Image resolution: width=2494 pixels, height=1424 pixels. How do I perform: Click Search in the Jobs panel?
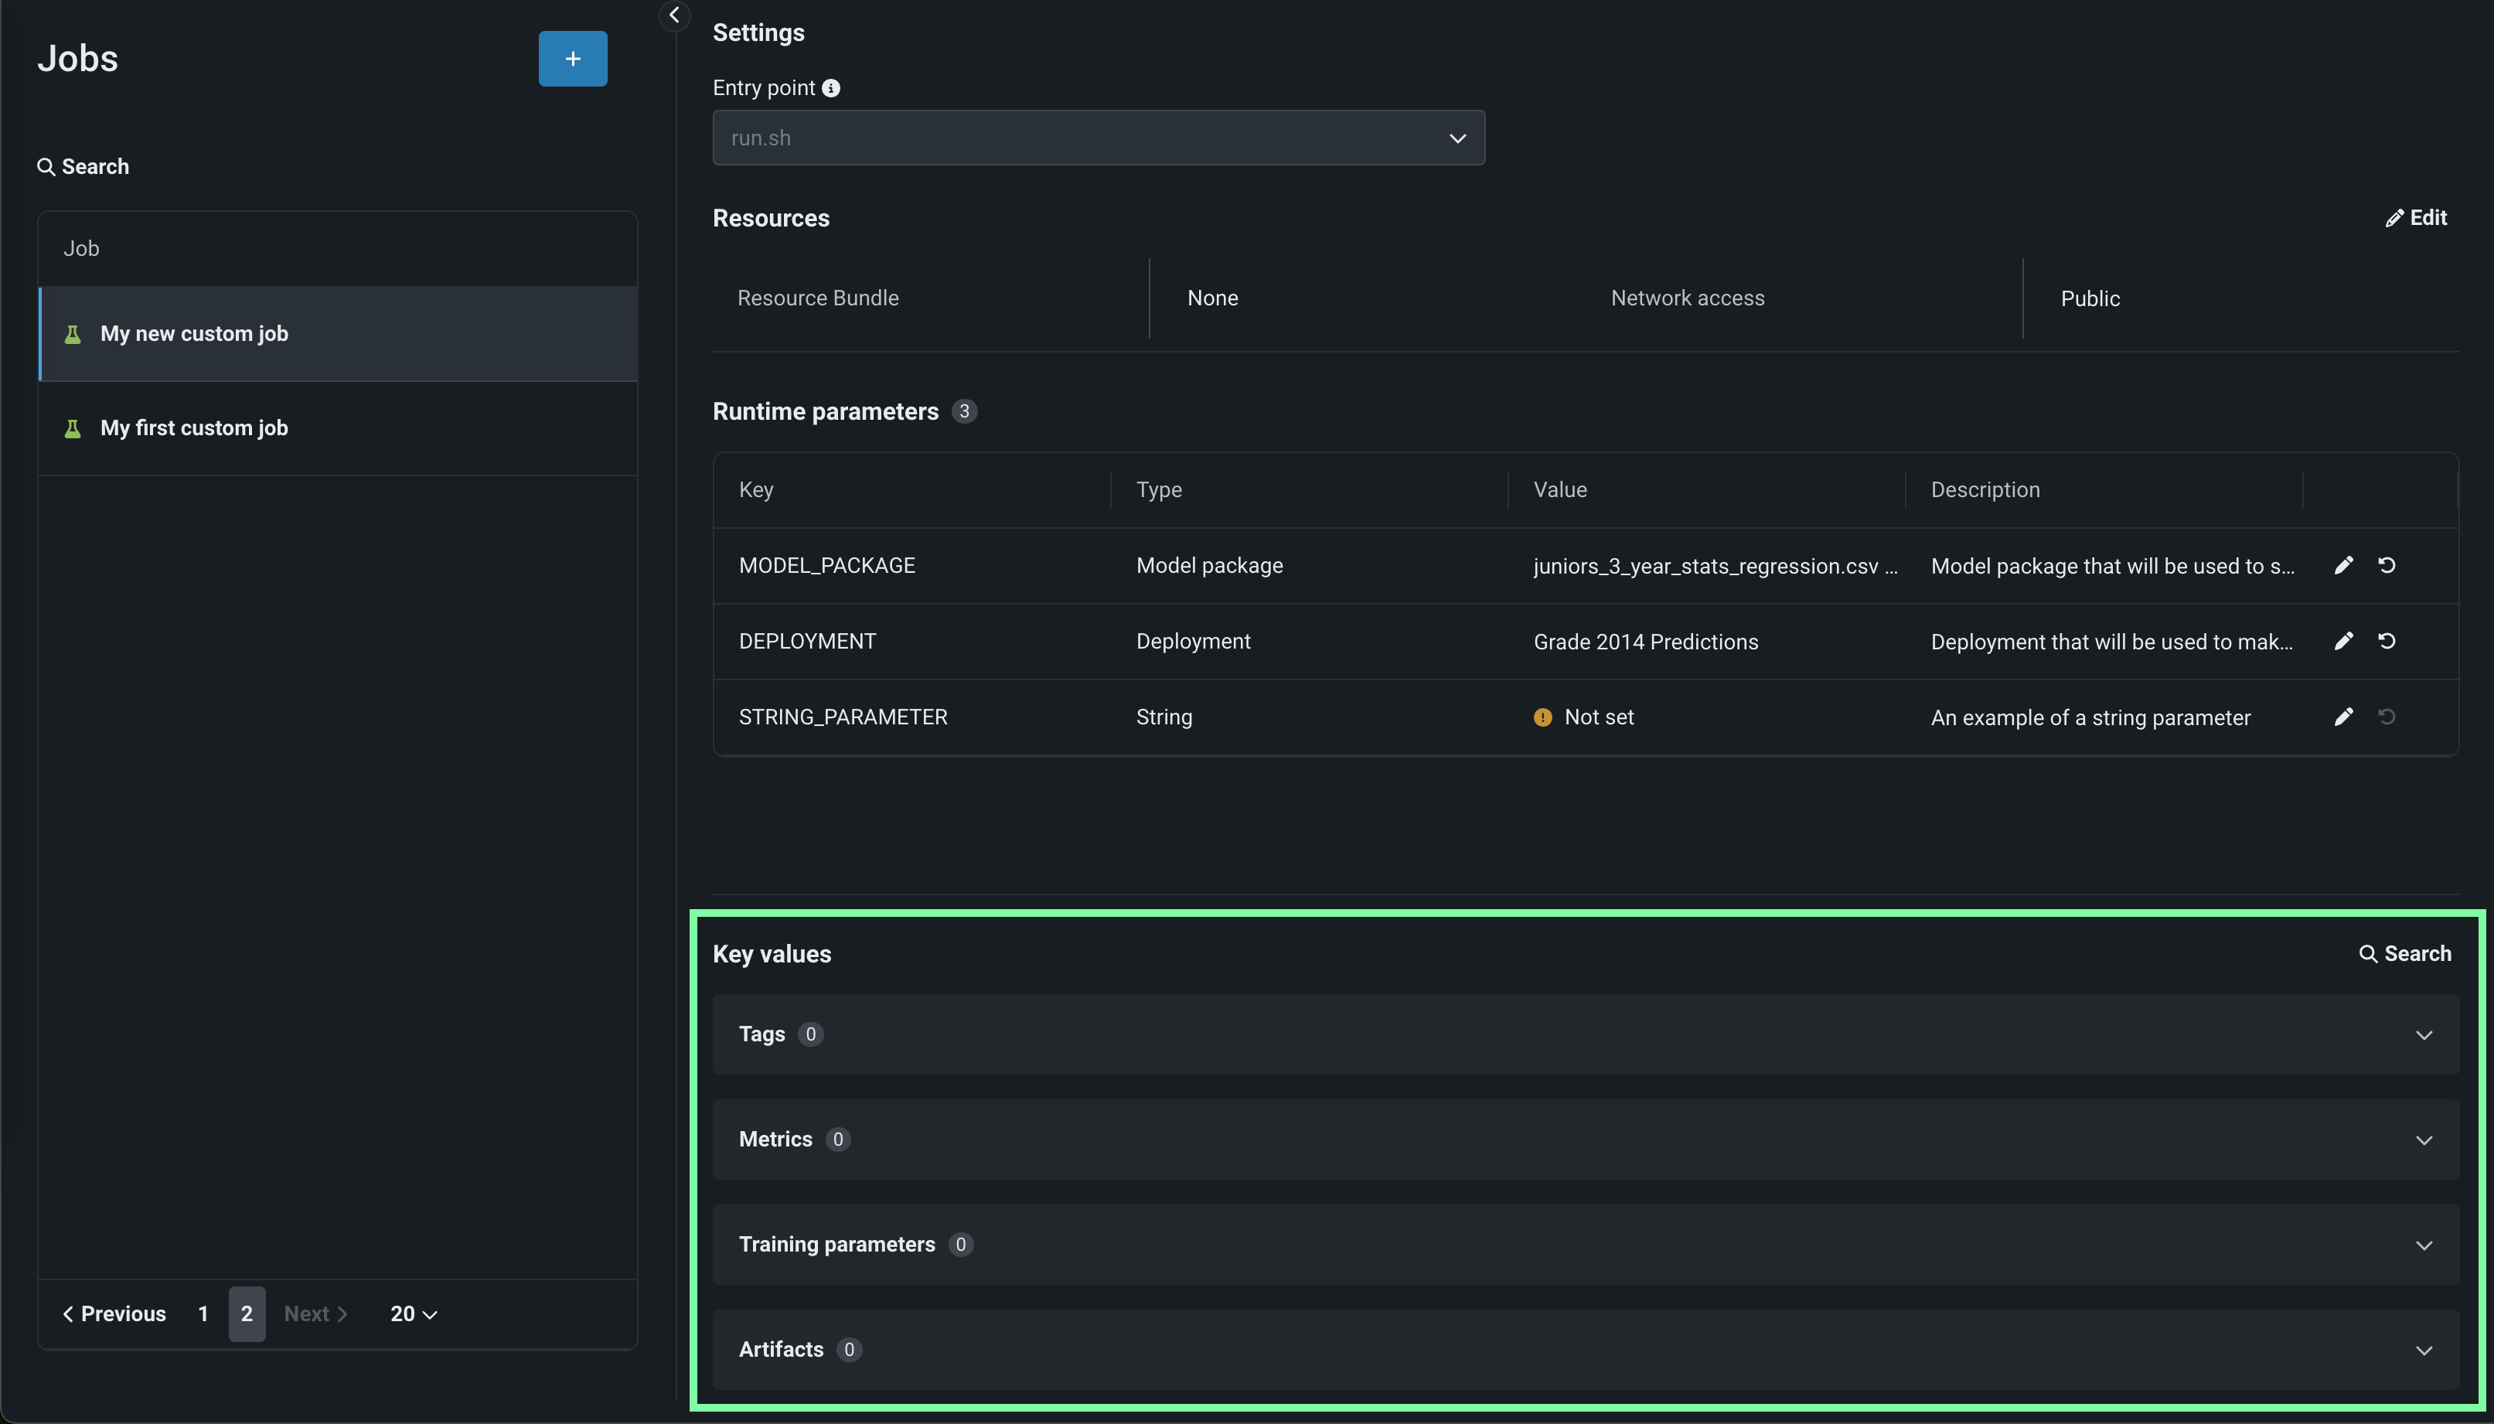click(83, 166)
